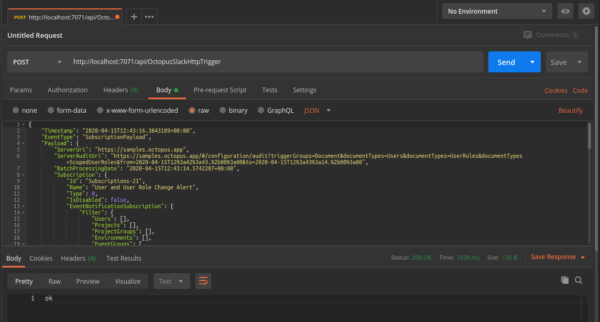
Task: Select the form-data radio option
Action: point(50,110)
